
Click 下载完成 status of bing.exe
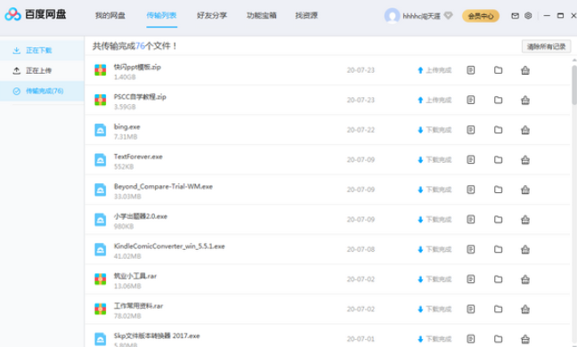(x=435, y=130)
